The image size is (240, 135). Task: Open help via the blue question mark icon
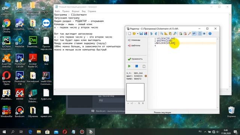(x=210, y=33)
